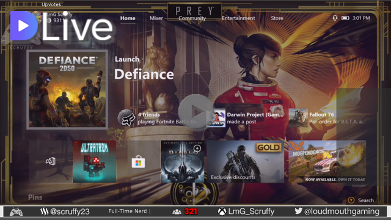391x220 pixels.
Task: Click the large play button overlay
Action: pos(195,111)
